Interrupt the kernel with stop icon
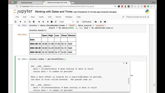 click(52, 22)
